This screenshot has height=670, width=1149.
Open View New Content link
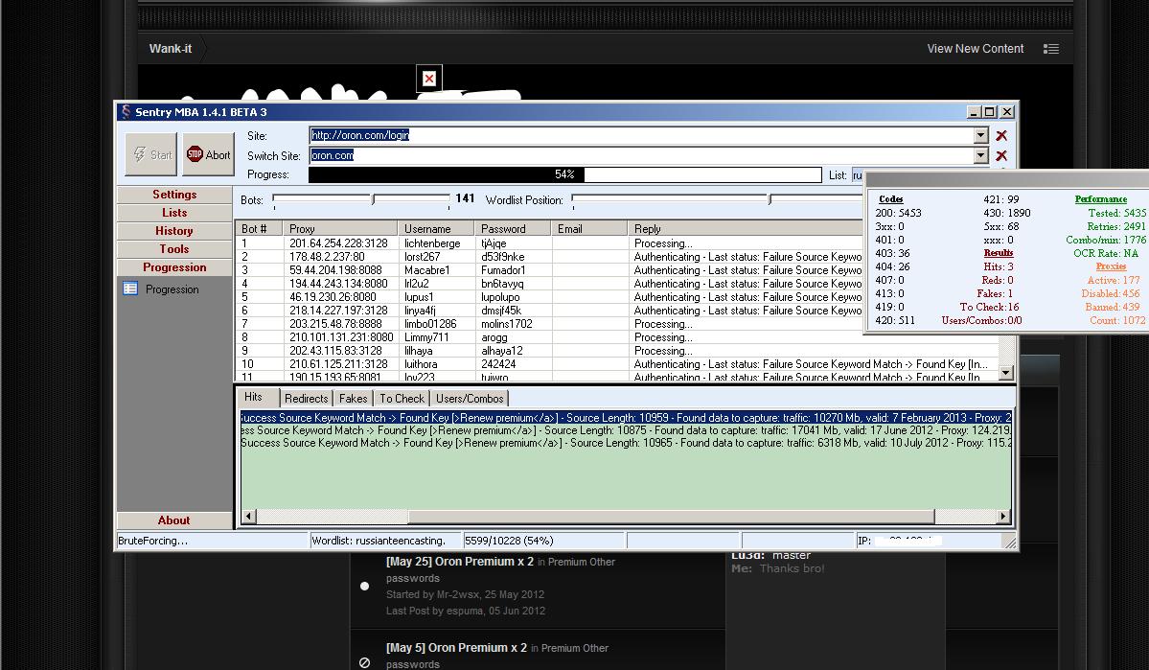975,48
